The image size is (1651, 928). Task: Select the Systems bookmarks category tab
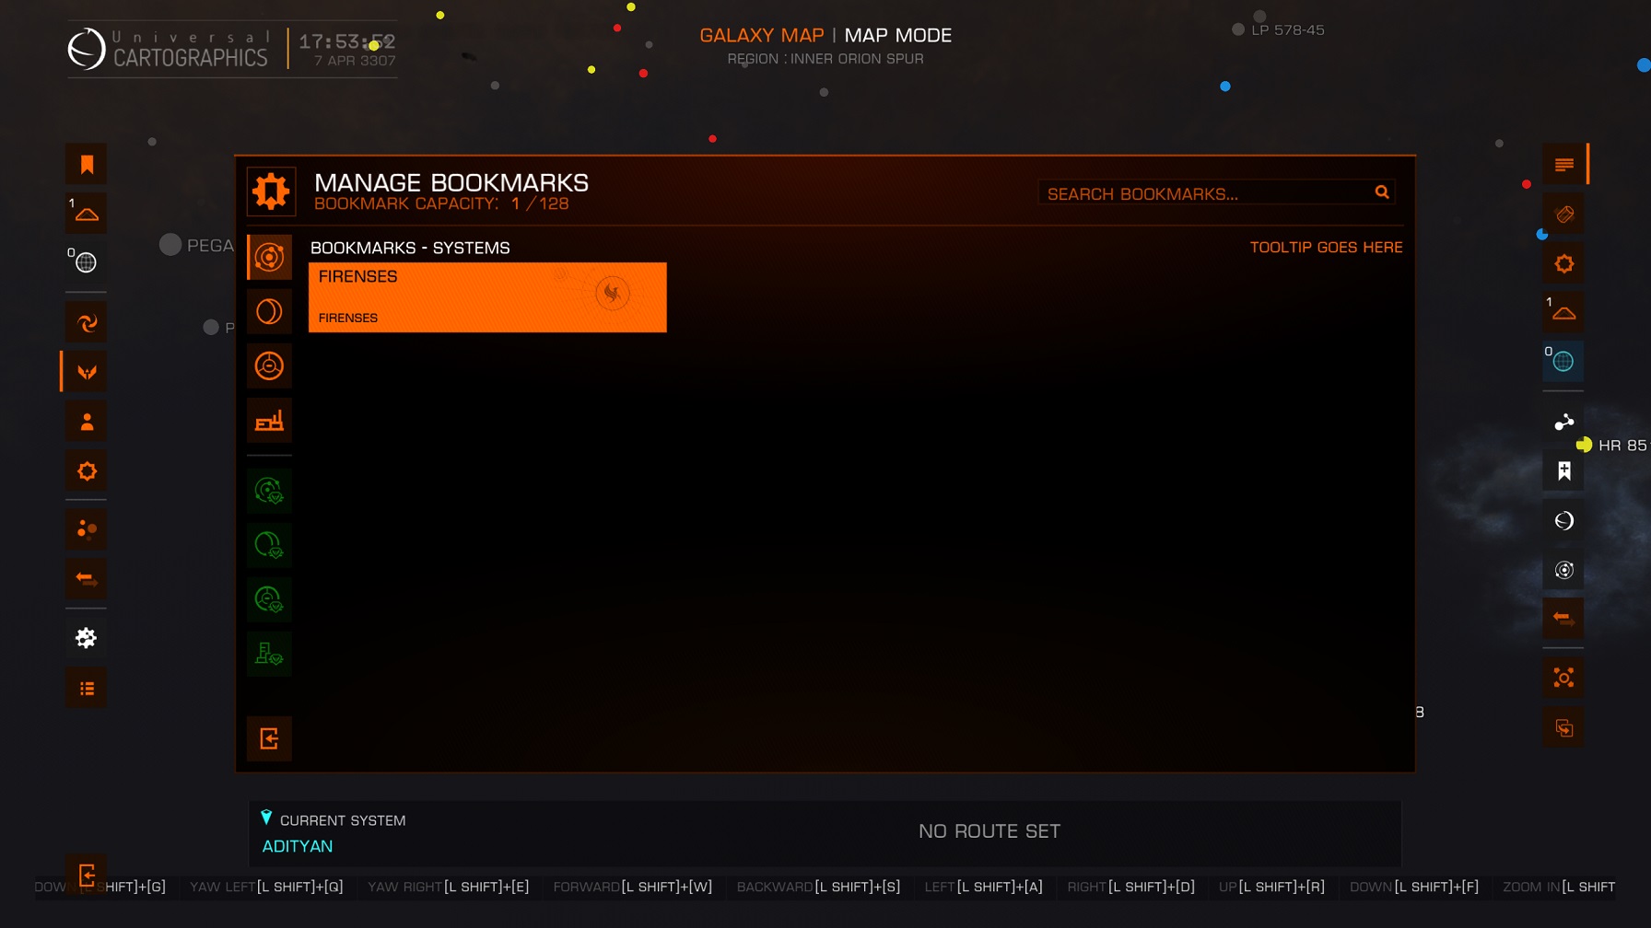[269, 257]
